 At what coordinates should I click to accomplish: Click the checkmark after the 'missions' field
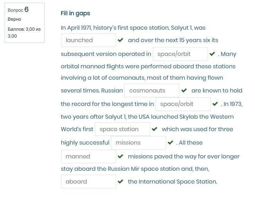pos(170,142)
